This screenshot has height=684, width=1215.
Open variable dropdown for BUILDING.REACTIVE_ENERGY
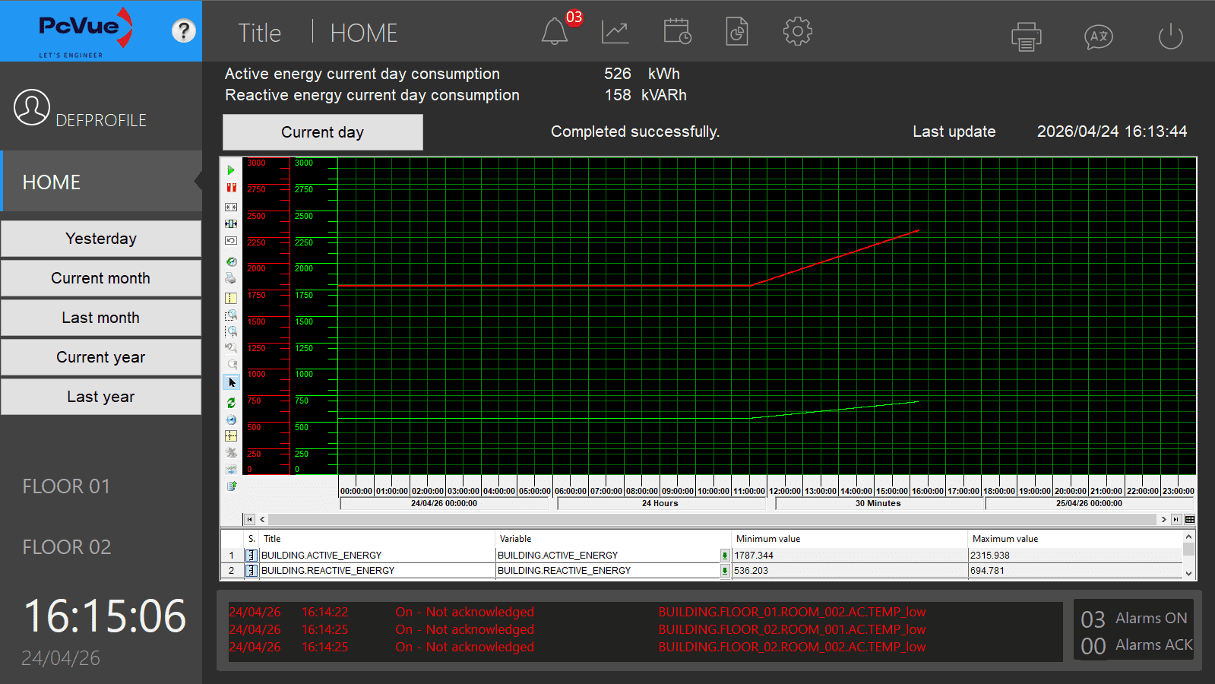point(725,571)
